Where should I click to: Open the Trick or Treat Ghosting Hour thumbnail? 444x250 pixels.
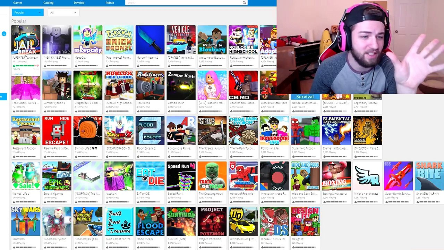[212, 176]
